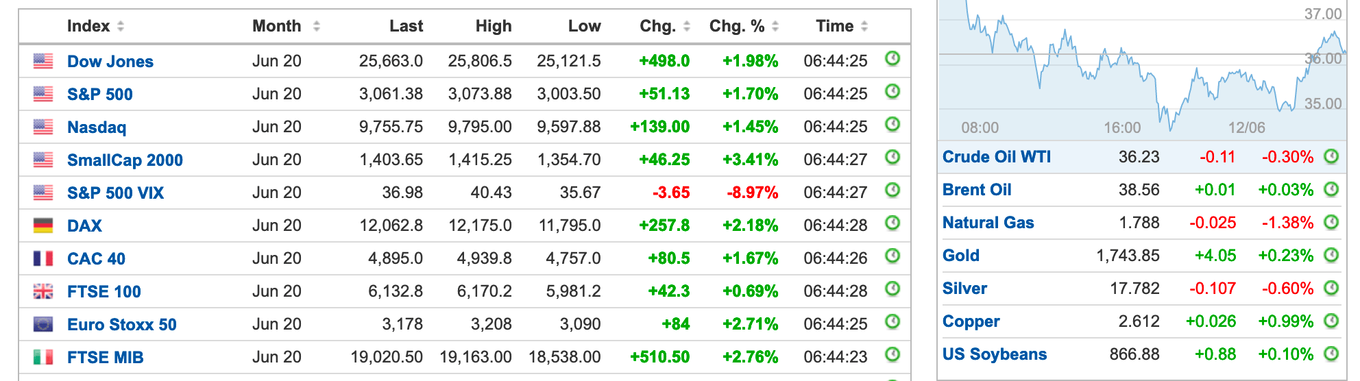
Task: Open the DAX index link
Action: [x=84, y=226]
